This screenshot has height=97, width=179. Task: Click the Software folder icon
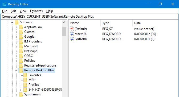(17, 22)
